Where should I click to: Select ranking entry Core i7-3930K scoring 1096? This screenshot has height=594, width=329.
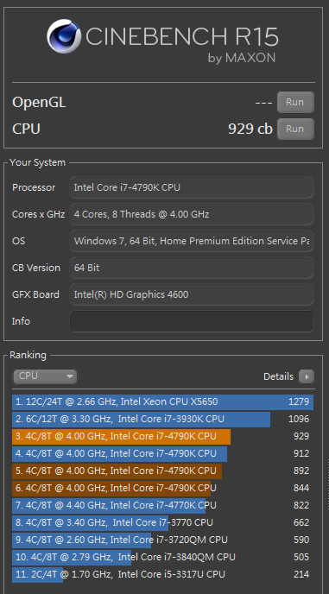pos(163,419)
